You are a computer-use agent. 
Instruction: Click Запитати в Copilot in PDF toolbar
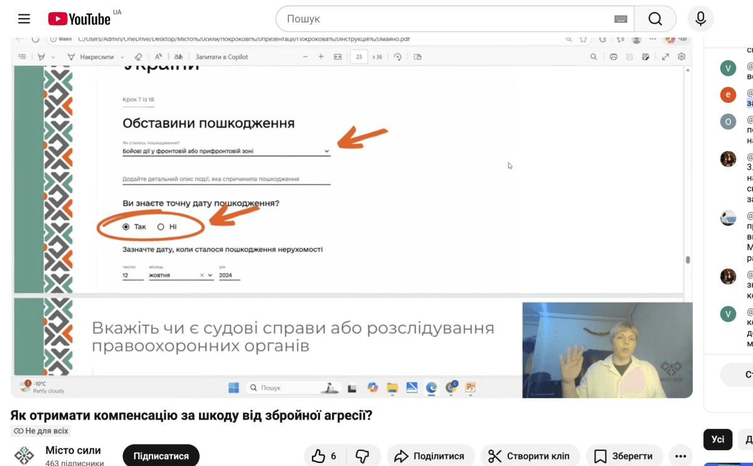tap(222, 57)
